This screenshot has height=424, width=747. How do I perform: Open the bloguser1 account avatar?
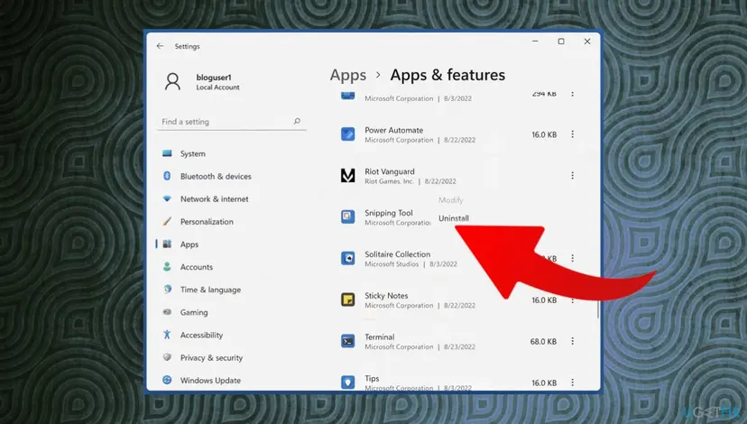point(172,81)
